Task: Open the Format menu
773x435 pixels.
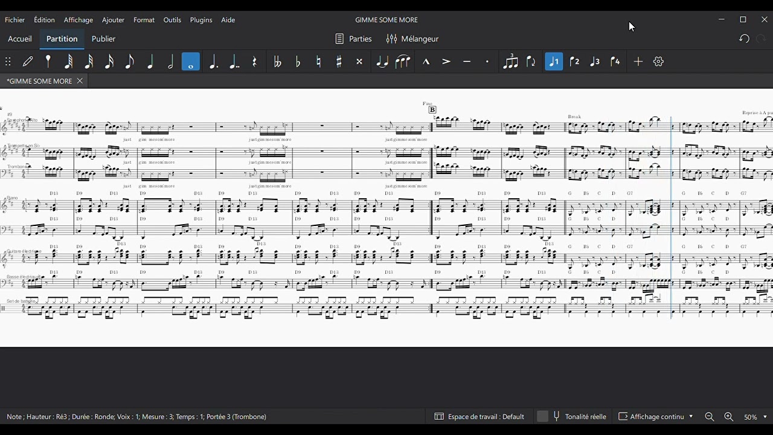Action: [x=144, y=20]
